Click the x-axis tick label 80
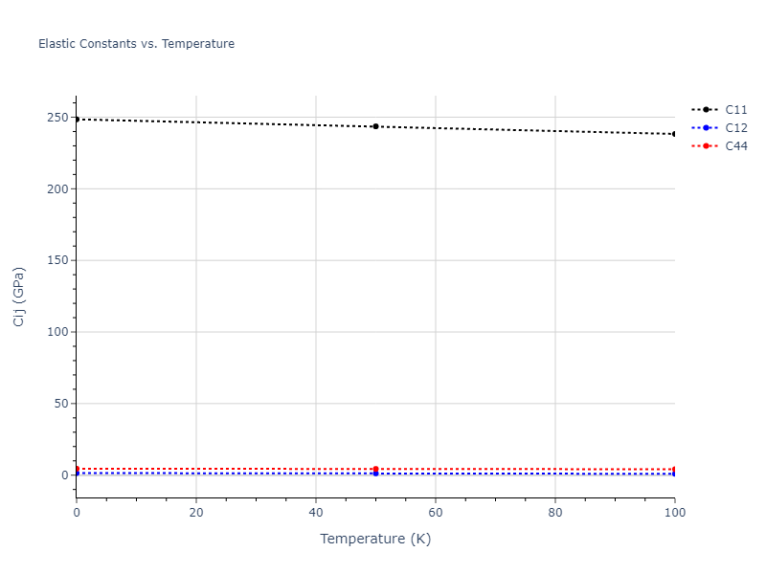The image size is (766, 574). point(554,513)
